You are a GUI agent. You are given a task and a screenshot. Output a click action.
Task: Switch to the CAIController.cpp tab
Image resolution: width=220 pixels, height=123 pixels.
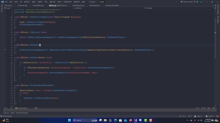[38, 5]
